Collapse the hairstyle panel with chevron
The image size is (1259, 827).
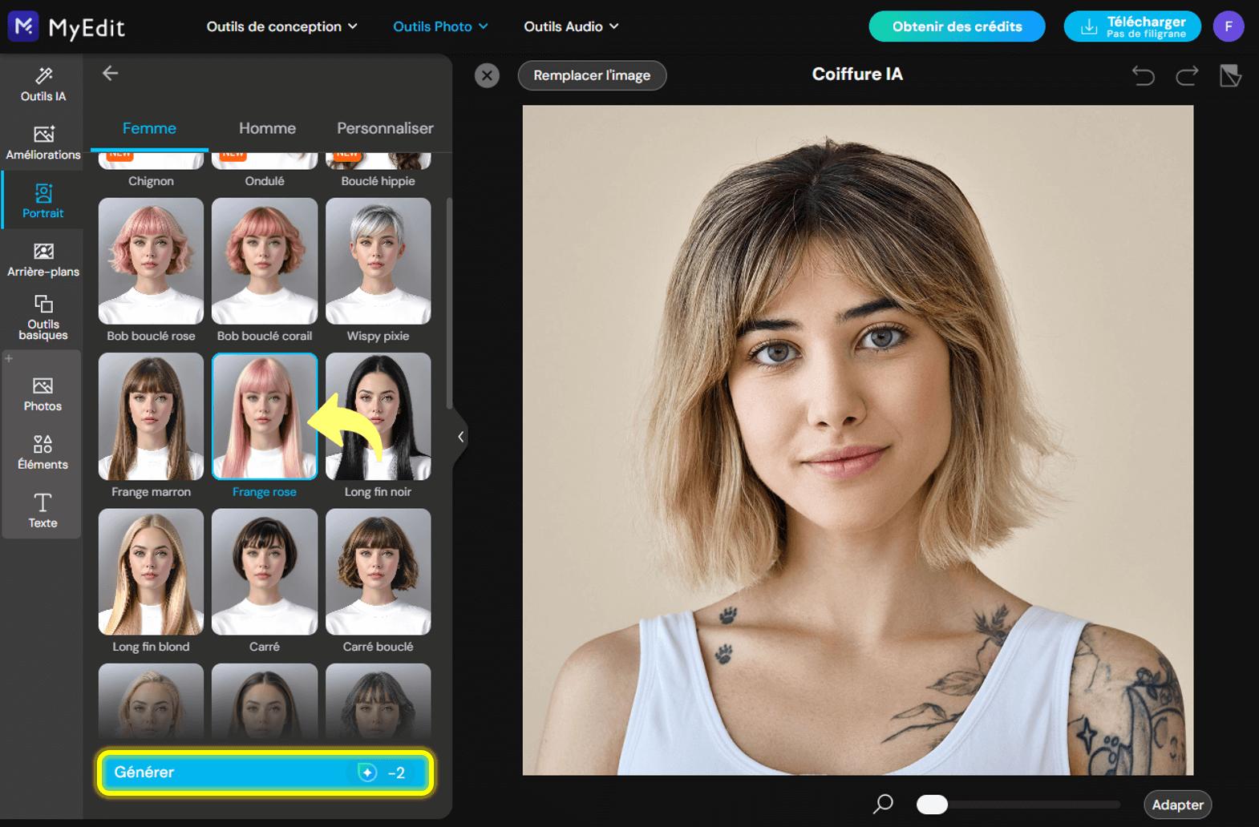pos(460,437)
